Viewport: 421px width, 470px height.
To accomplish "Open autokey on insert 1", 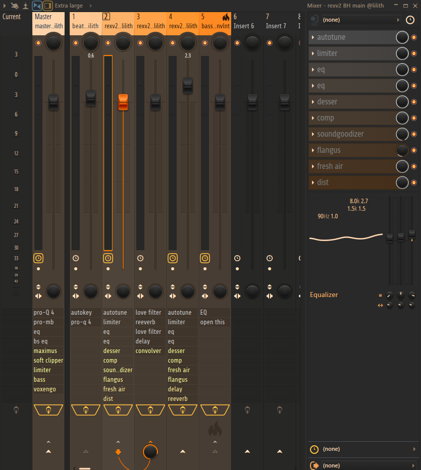I will click(85, 312).
